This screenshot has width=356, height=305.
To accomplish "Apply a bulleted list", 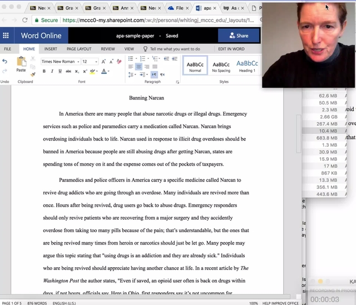I will pyautogui.click(x=131, y=59).
